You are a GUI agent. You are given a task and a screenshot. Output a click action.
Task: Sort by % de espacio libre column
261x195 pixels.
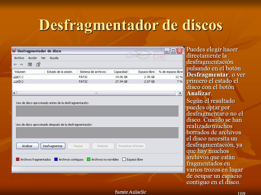(x=169, y=71)
